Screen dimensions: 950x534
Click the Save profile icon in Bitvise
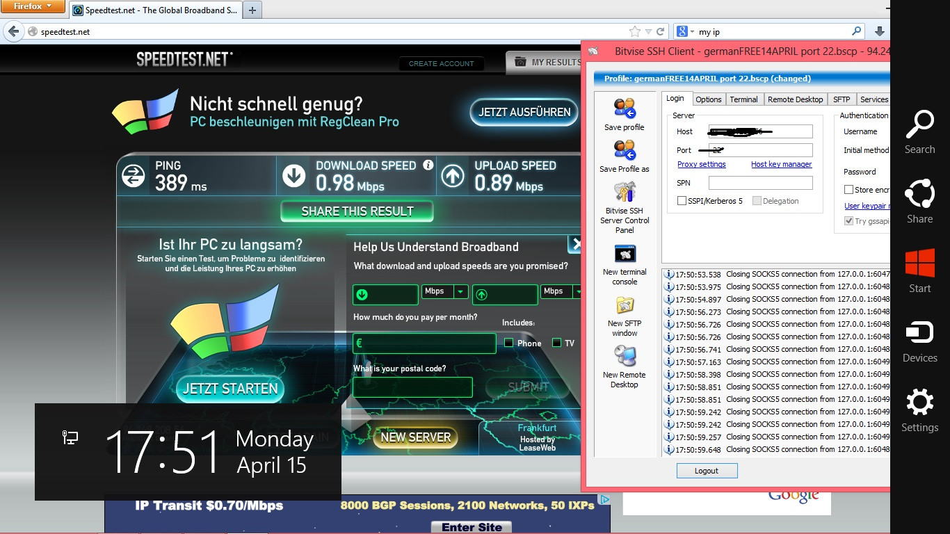(625, 108)
